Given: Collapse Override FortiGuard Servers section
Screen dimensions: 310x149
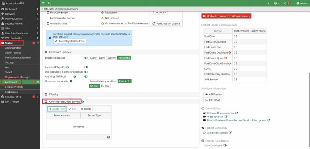Looking at the screenshot, I should [x=46, y=102].
